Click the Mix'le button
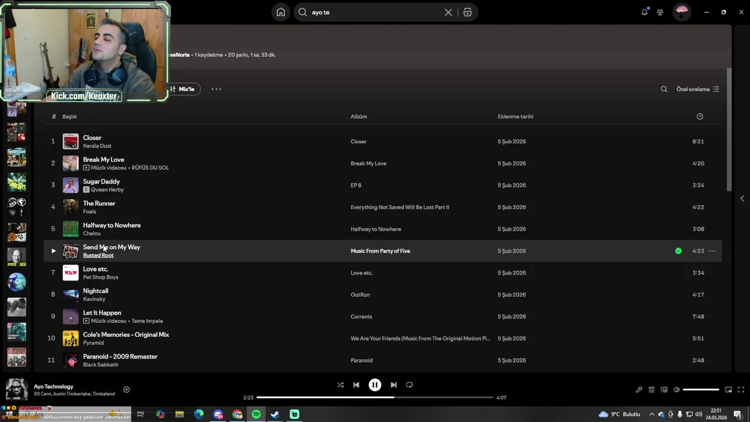 (183, 89)
